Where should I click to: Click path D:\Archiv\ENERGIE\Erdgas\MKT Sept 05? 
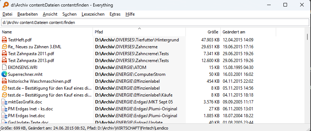click(x=134, y=102)
